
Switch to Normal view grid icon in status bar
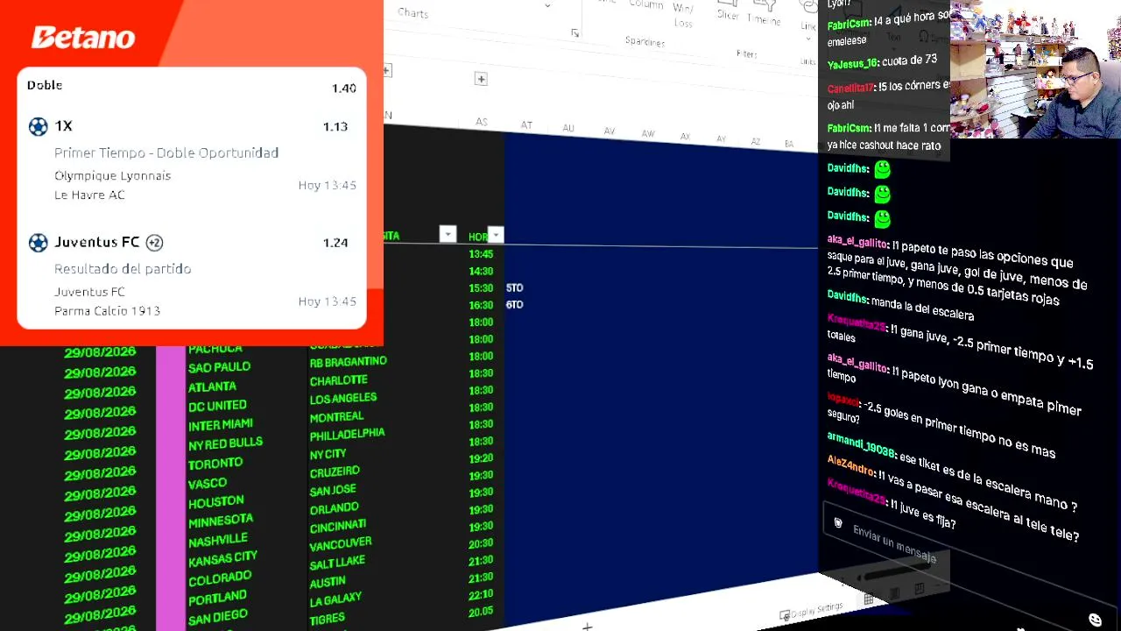tap(869, 599)
